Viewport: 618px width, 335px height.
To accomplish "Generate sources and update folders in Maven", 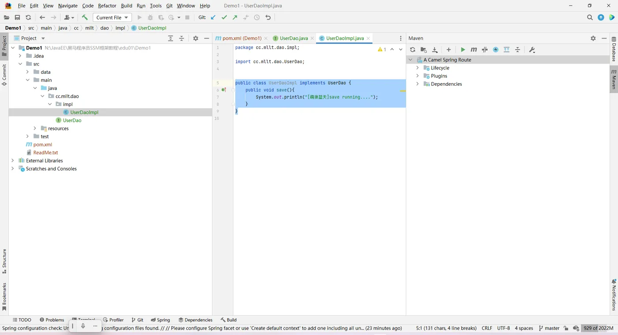I will pyautogui.click(x=424, y=50).
